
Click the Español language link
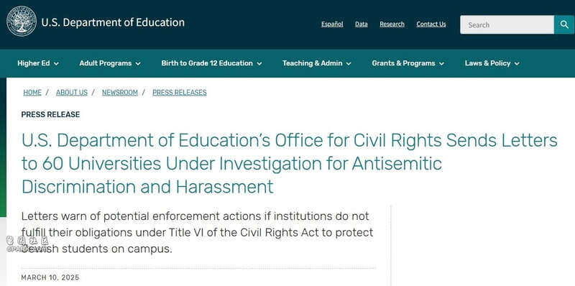[332, 24]
